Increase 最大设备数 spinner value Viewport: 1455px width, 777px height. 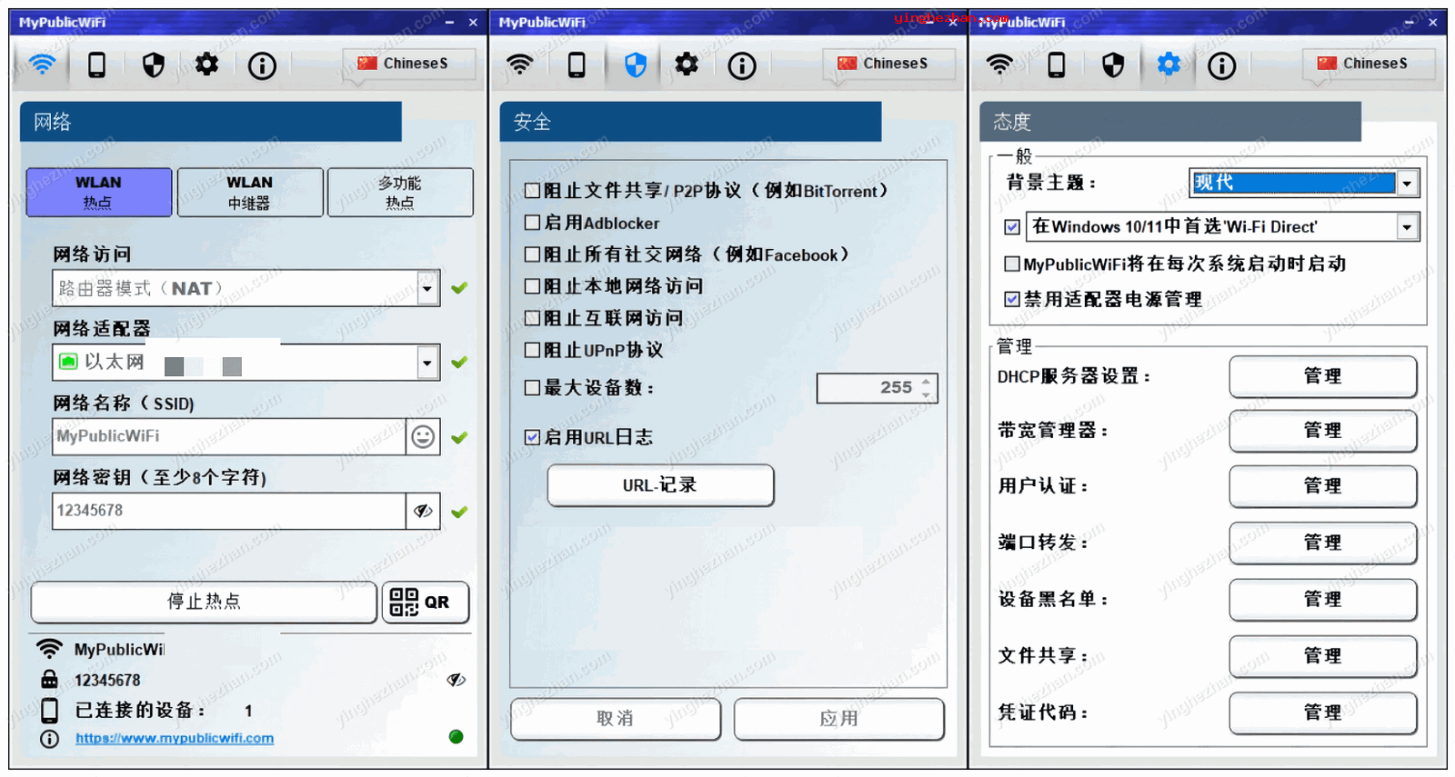coord(926,382)
